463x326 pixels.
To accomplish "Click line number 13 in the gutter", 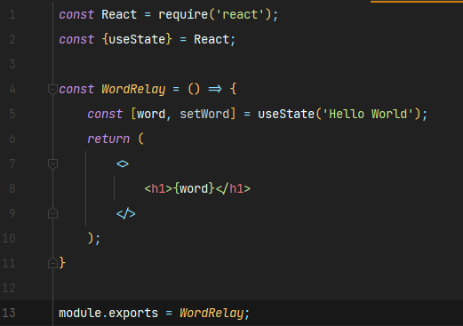I will [x=9, y=313].
